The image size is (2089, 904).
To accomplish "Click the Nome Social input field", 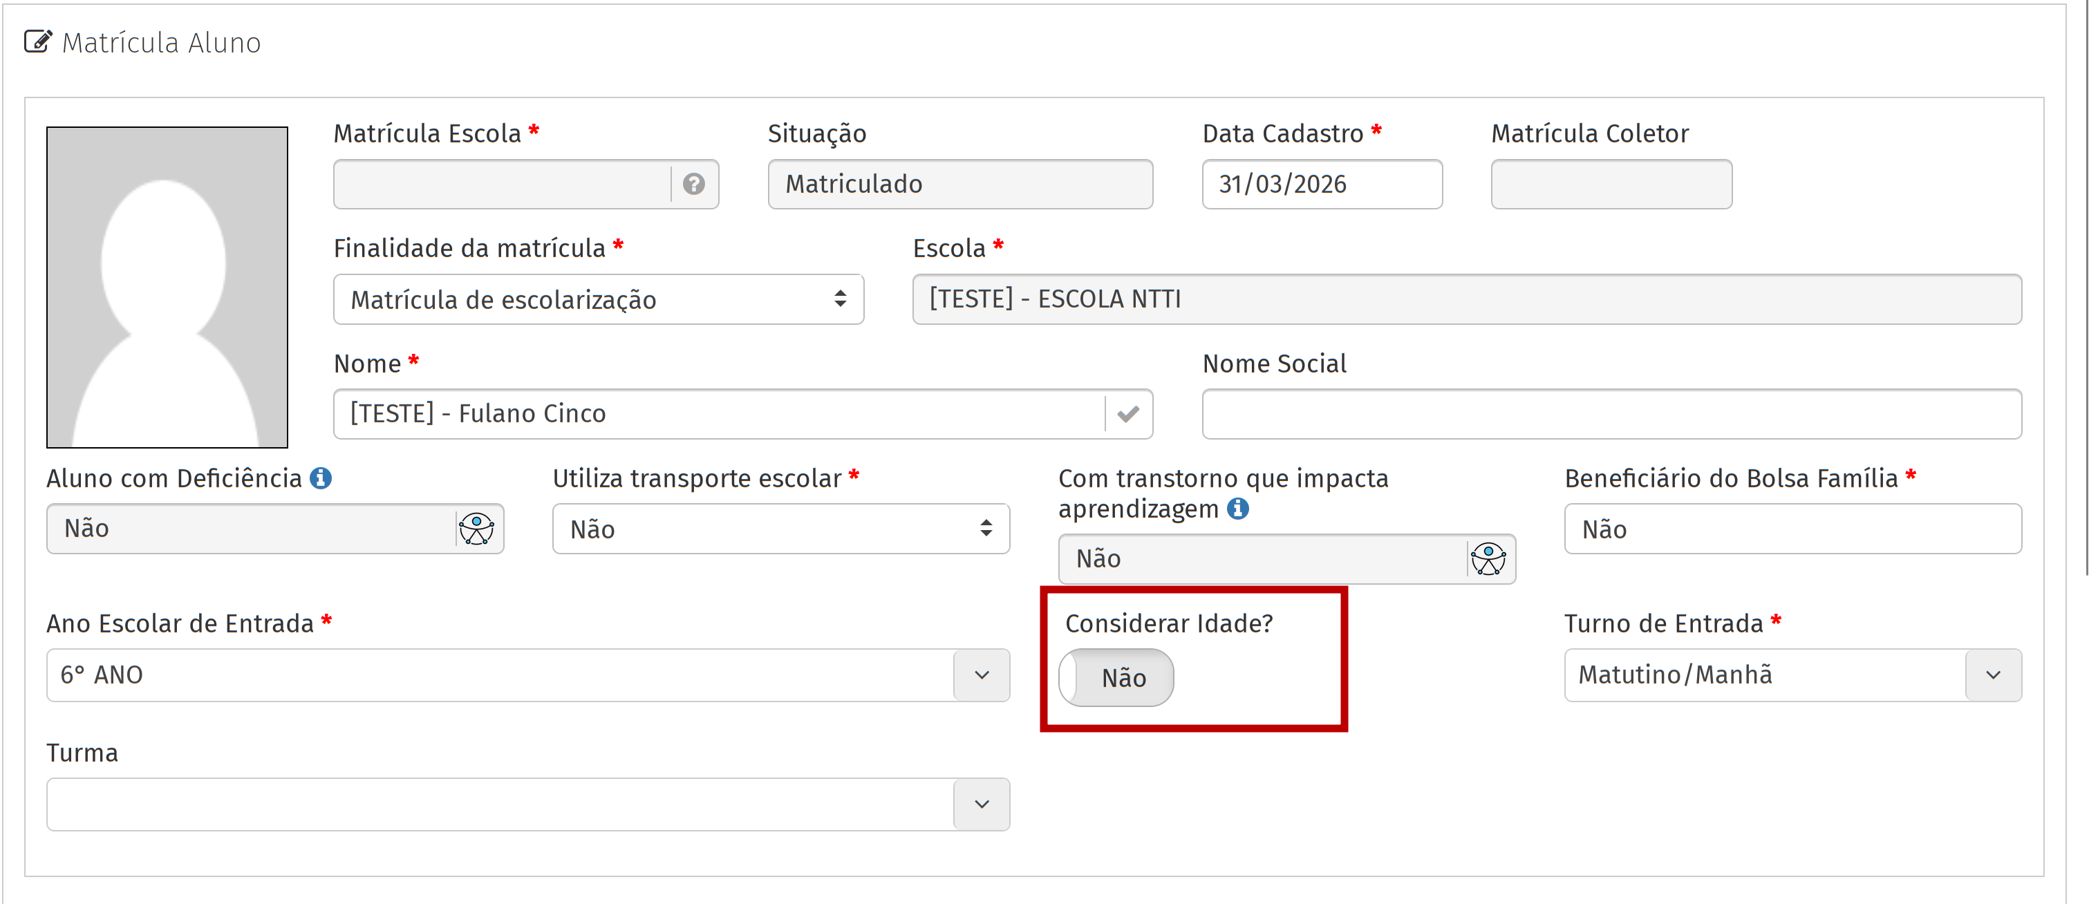I will 1611,414.
